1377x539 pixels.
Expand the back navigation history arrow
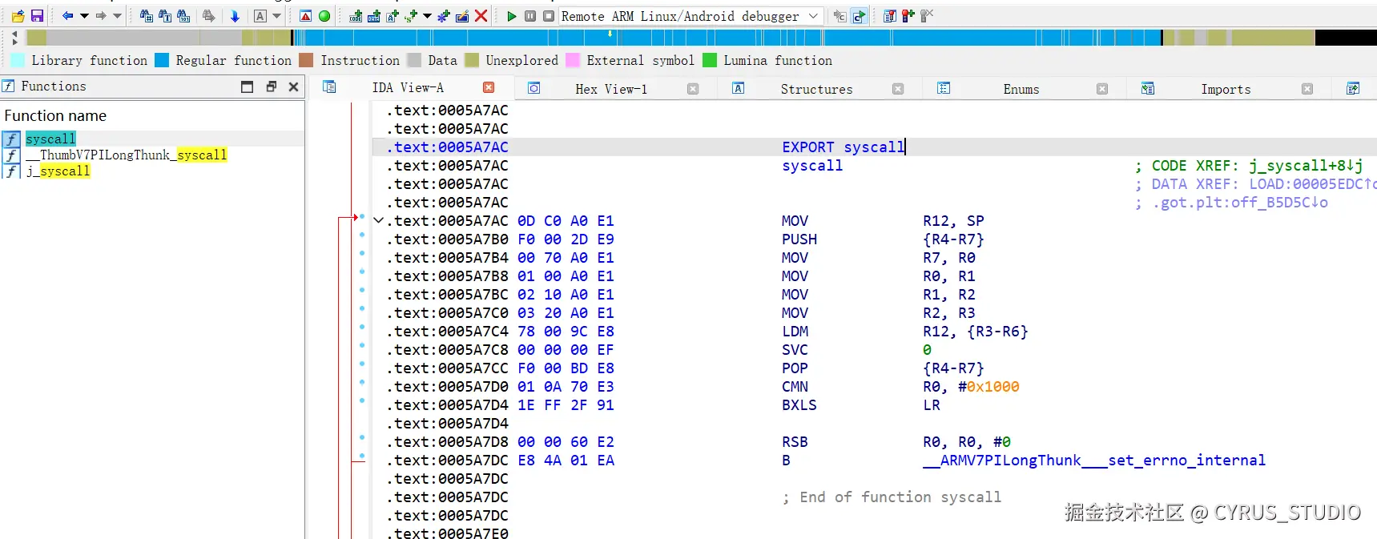[84, 16]
